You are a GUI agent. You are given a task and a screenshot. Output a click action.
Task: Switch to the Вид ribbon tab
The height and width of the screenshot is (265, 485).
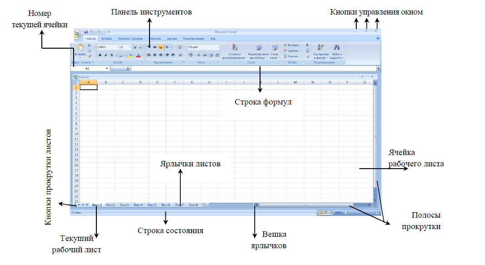tap(213, 39)
